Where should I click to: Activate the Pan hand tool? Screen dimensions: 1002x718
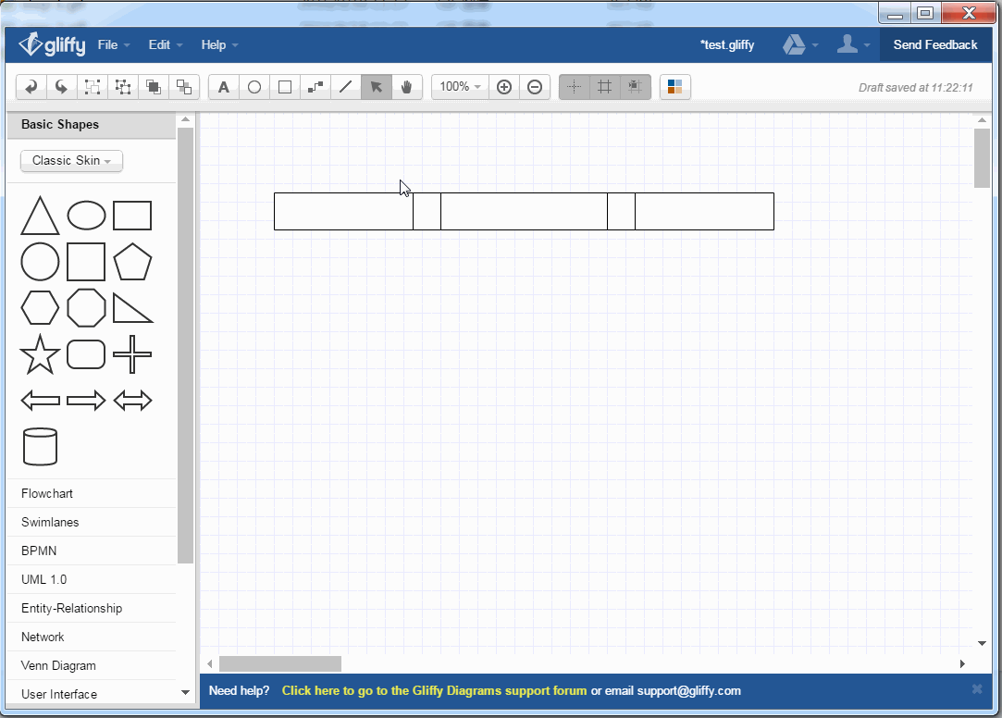[x=406, y=87]
